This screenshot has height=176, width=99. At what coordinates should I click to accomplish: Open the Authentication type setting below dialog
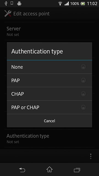point(50,138)
